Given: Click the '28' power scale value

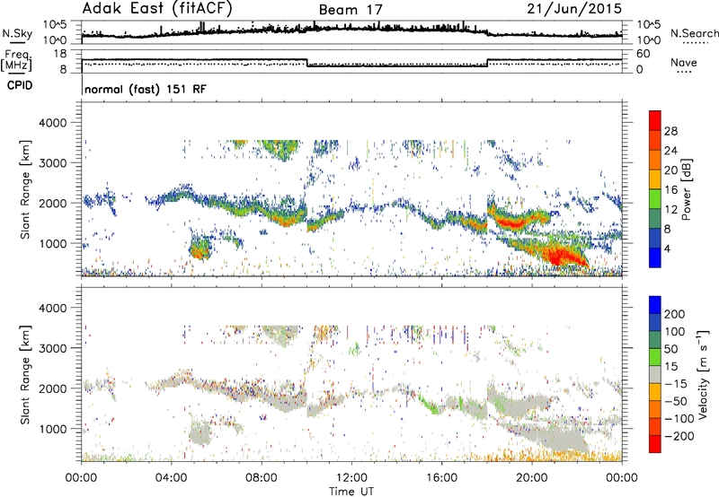Looking at the screenshot, I should pyautogui.click(x=670, y=131).
